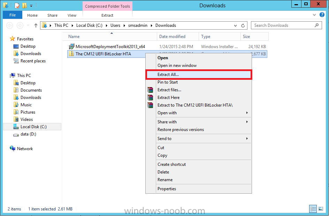Switch to the Share ribbon tab
Image resolution: width=329 pixels, height=216 pixels.
53,15
